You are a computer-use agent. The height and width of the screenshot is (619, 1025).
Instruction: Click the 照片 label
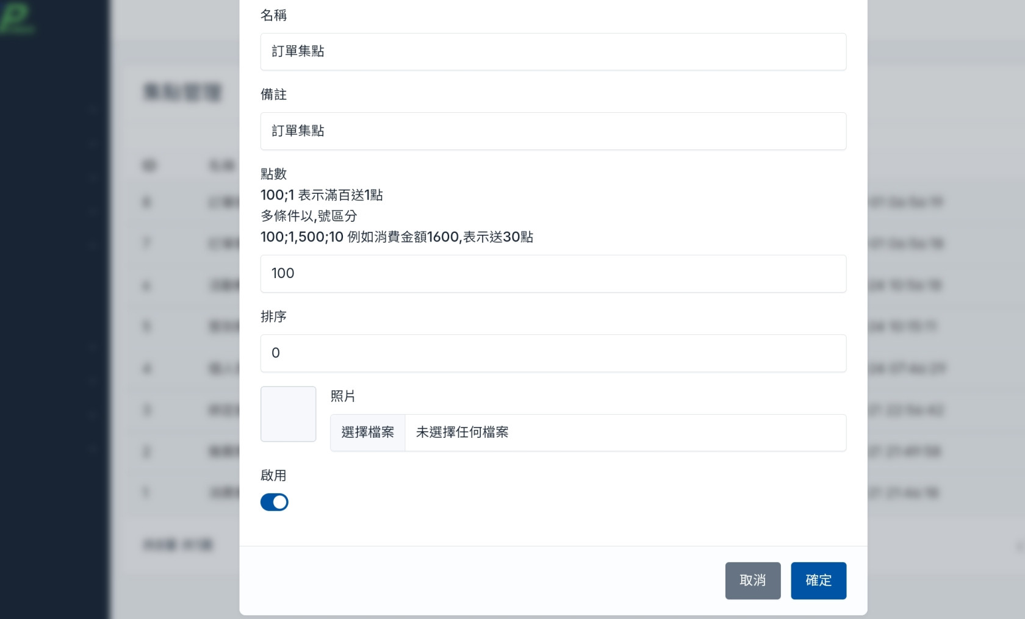tap(343, 396)
